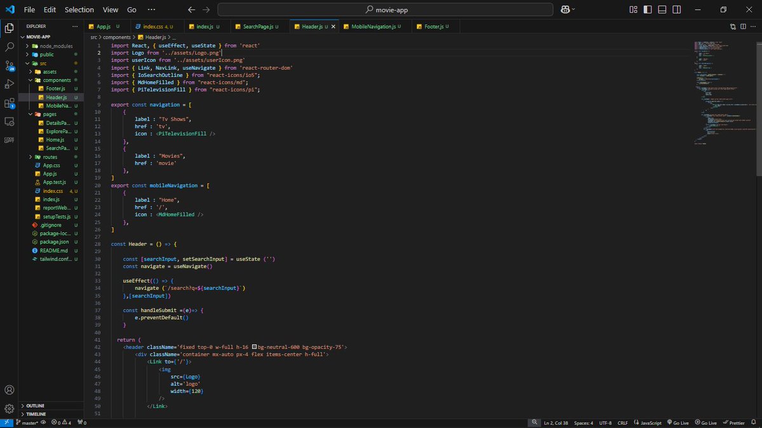Toggle the primary side bar visibility
The height and width of the screenshot is (428, 762).
pos(648,10)
